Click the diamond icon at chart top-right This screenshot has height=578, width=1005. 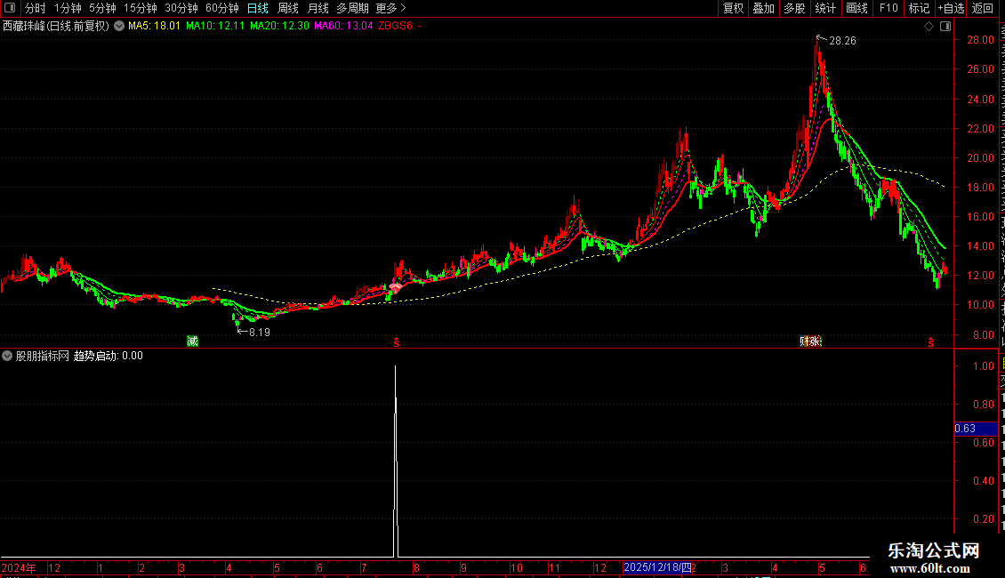pos(929,27)
